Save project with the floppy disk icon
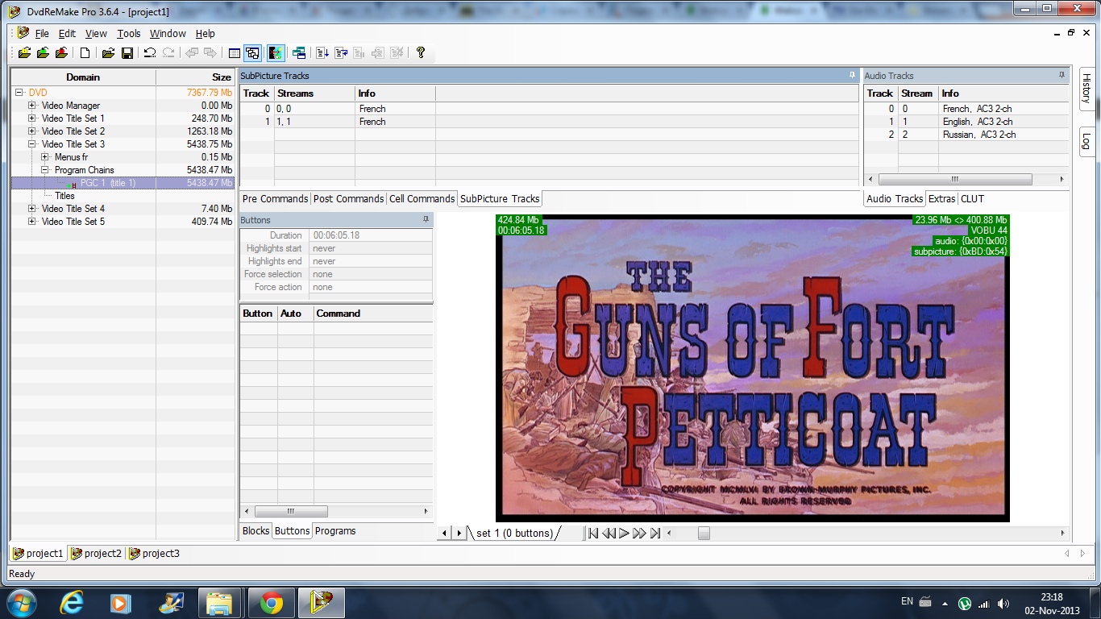 point(127,53)
